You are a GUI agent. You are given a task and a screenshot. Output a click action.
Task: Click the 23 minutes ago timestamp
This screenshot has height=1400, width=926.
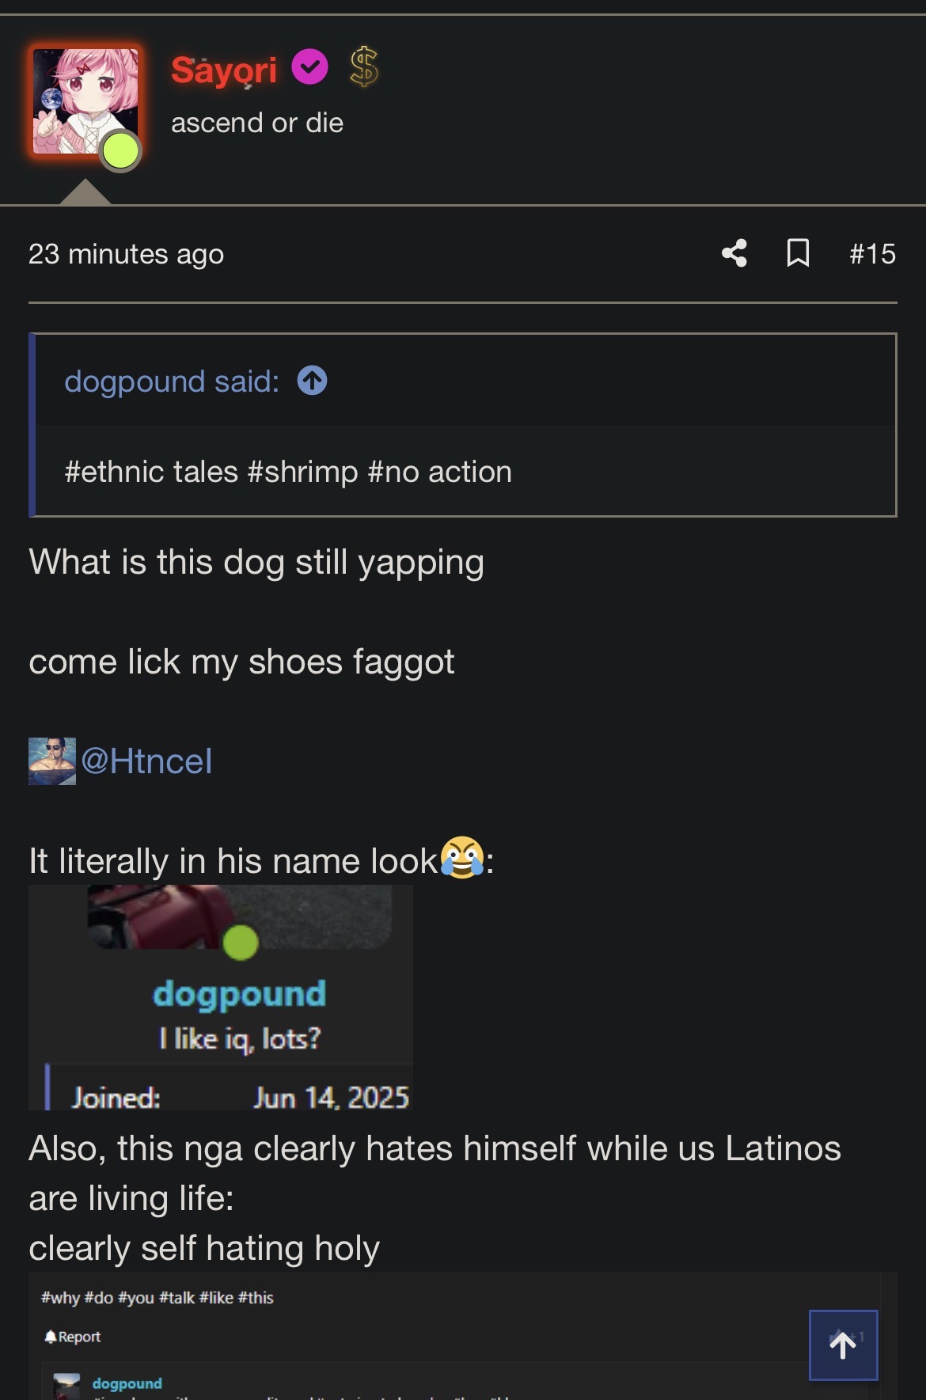click(x=127, y=254)
